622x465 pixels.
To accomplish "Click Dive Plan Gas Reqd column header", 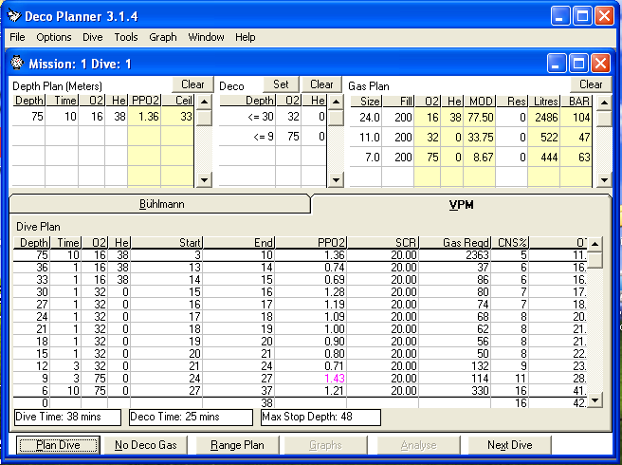I will pos(455,243).
